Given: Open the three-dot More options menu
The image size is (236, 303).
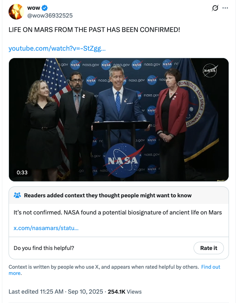Looking at the screenshot, I should click(x=225, y=8).
